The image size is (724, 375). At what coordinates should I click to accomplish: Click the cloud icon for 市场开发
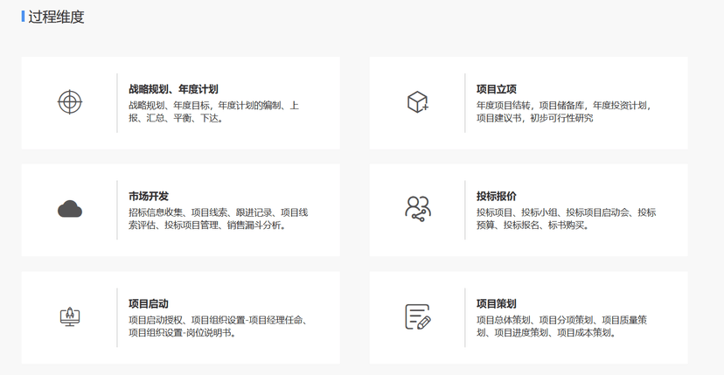click(70, 209)
